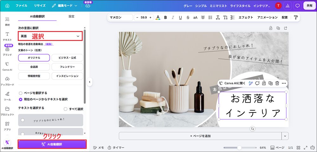Switch to the AI自動翻訳 tab
Image resolution: width=317 pixels, height=152 pixels.
(x=37, y=16)
